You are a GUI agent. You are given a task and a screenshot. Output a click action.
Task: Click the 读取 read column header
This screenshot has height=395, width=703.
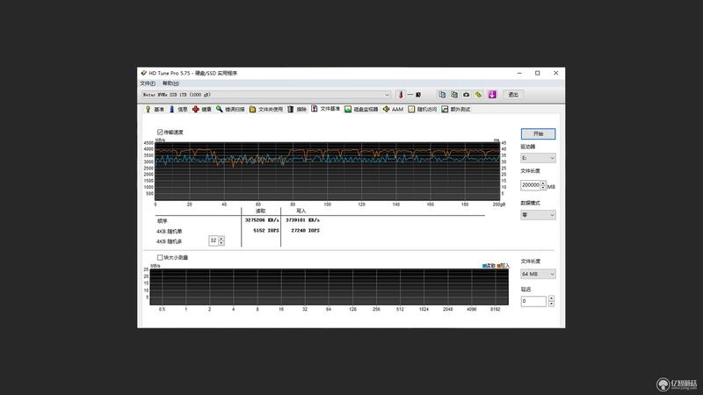click(260, 211)
